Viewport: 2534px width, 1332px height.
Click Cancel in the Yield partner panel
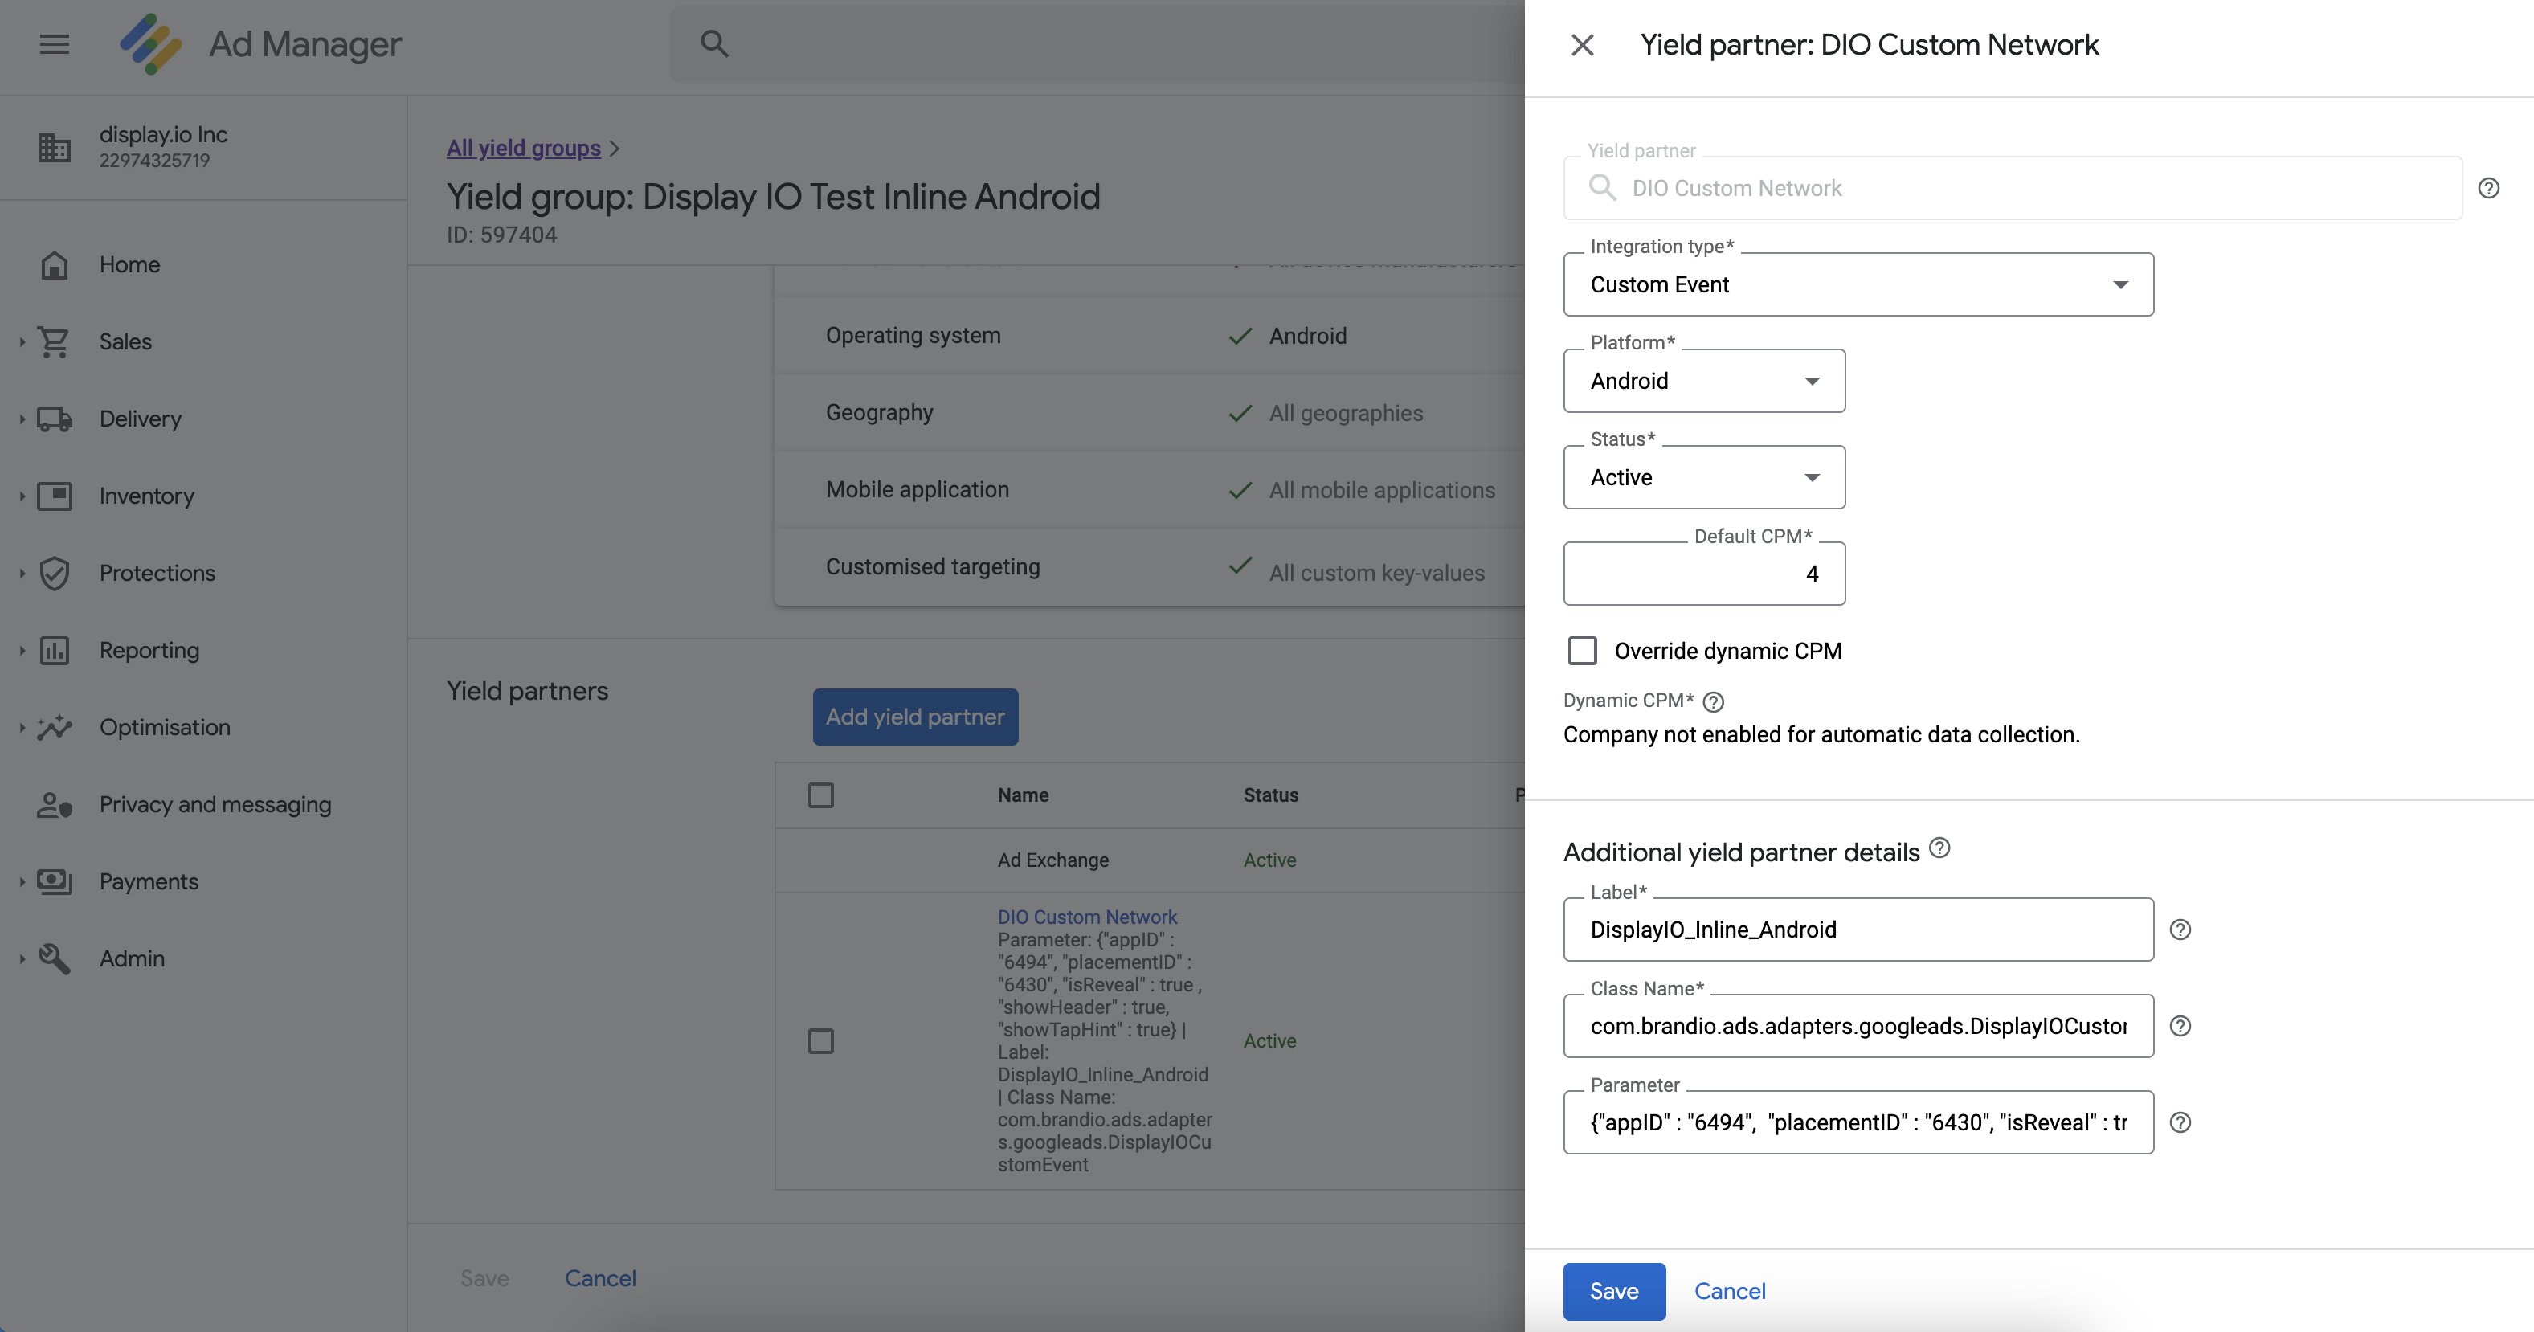coord(1729,1291)
